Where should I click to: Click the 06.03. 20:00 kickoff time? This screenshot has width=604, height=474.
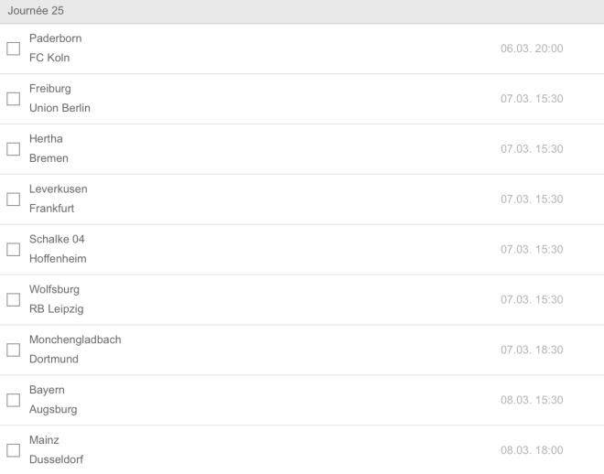coord(532,48)
